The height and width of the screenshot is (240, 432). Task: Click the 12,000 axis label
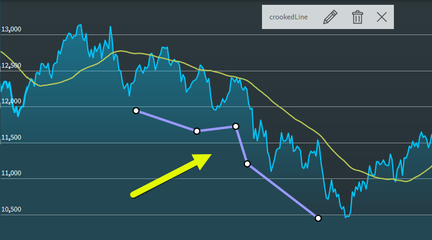(x=11, y=101)
